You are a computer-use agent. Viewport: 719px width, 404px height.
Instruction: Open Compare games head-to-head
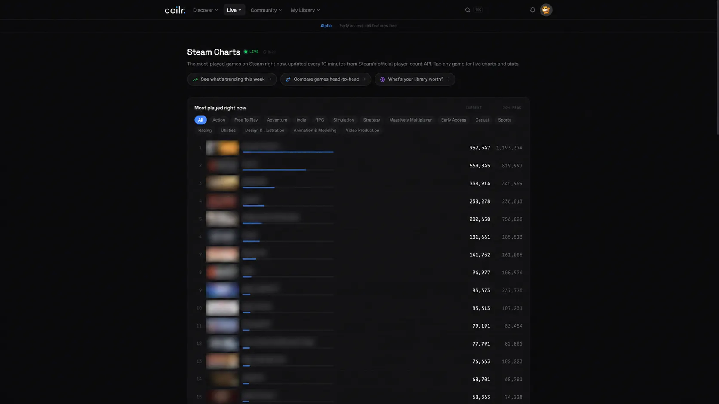pos(326,79)
